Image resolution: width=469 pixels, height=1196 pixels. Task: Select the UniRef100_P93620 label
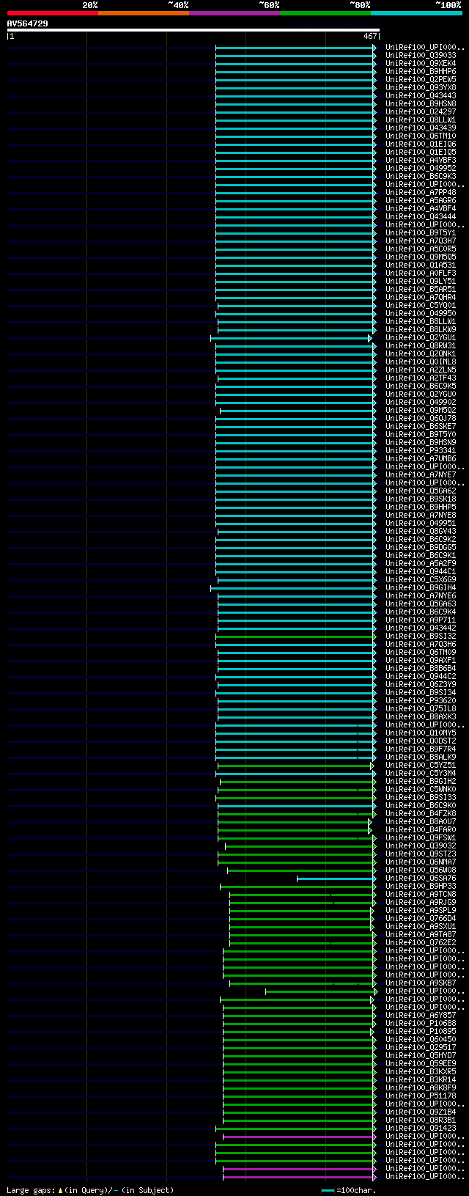click(421, 700)
